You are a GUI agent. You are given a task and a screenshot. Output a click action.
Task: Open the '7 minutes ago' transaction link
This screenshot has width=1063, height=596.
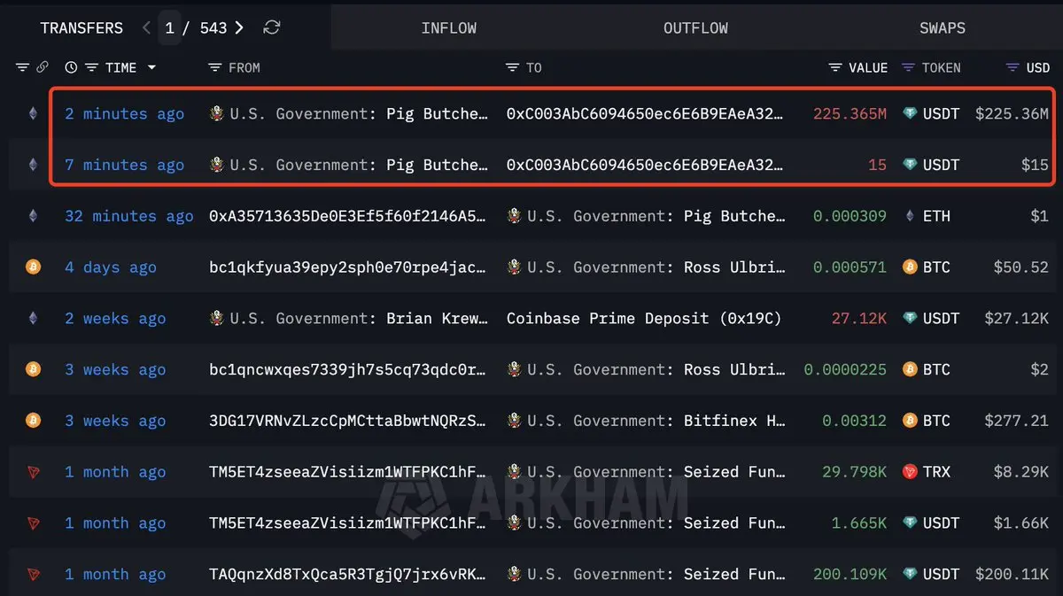click(x=124, y=165)
